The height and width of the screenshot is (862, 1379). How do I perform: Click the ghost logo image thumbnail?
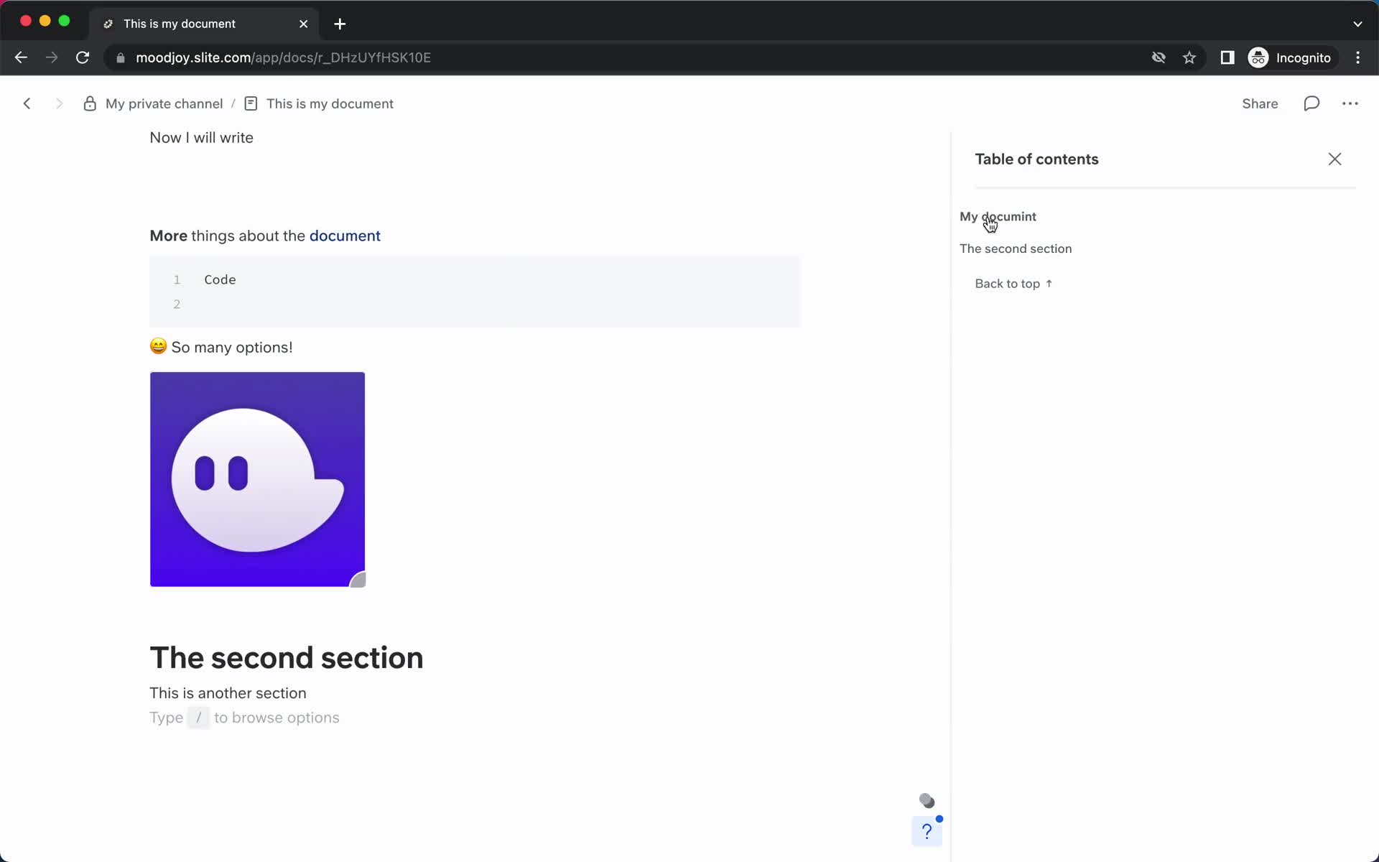pyautogui.click(x=258, y=480)
